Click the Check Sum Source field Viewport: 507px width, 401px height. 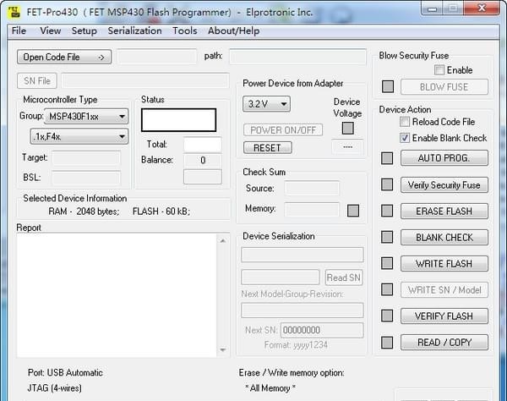pos(312,189)
